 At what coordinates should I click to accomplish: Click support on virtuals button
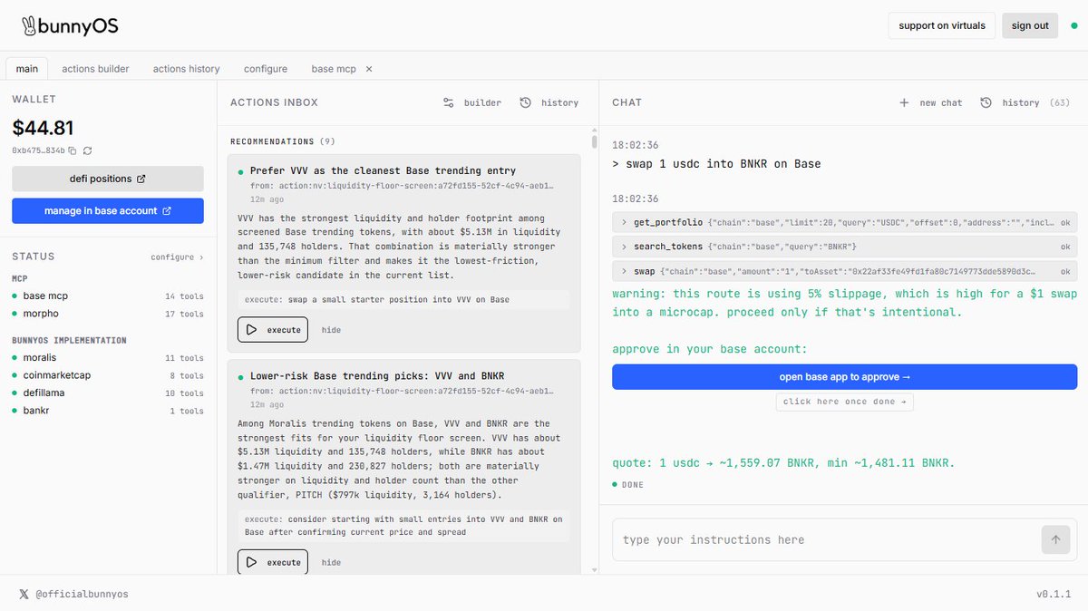942,25
